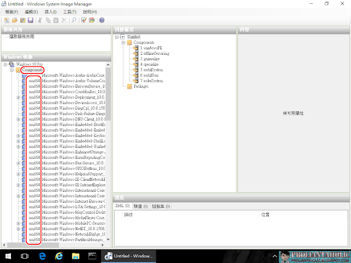Screen dimensions: 351x263
Task: Select the 4 specialize pass icon
Action: pos(135,64)
